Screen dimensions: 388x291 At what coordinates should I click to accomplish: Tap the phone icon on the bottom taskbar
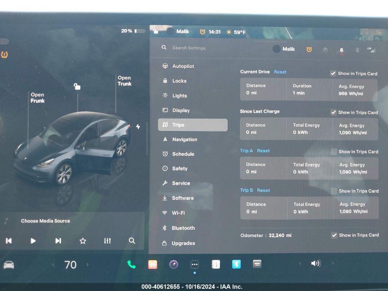132,264
